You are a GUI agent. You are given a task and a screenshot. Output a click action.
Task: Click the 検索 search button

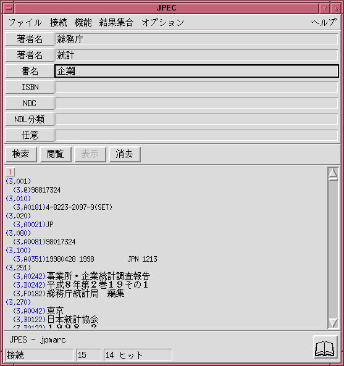(x=21, y=154)
